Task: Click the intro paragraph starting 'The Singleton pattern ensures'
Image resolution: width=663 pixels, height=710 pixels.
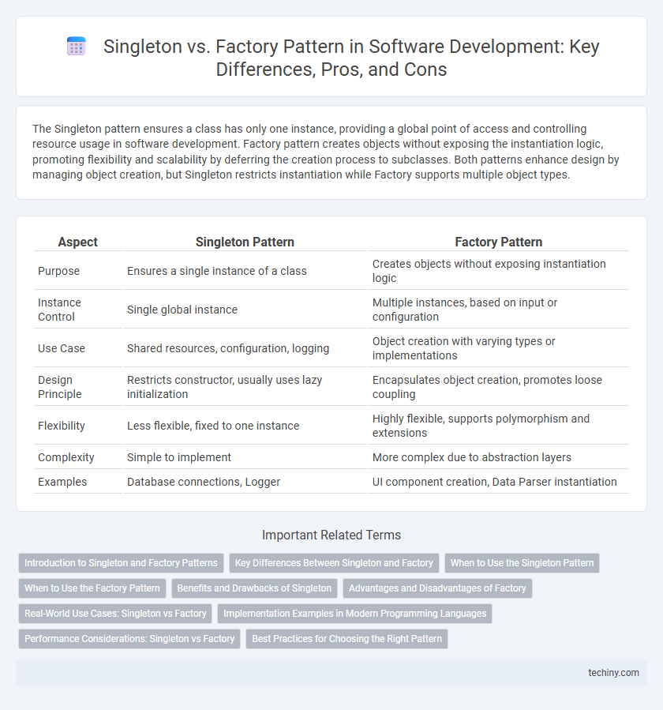Action: coord(326,152)
